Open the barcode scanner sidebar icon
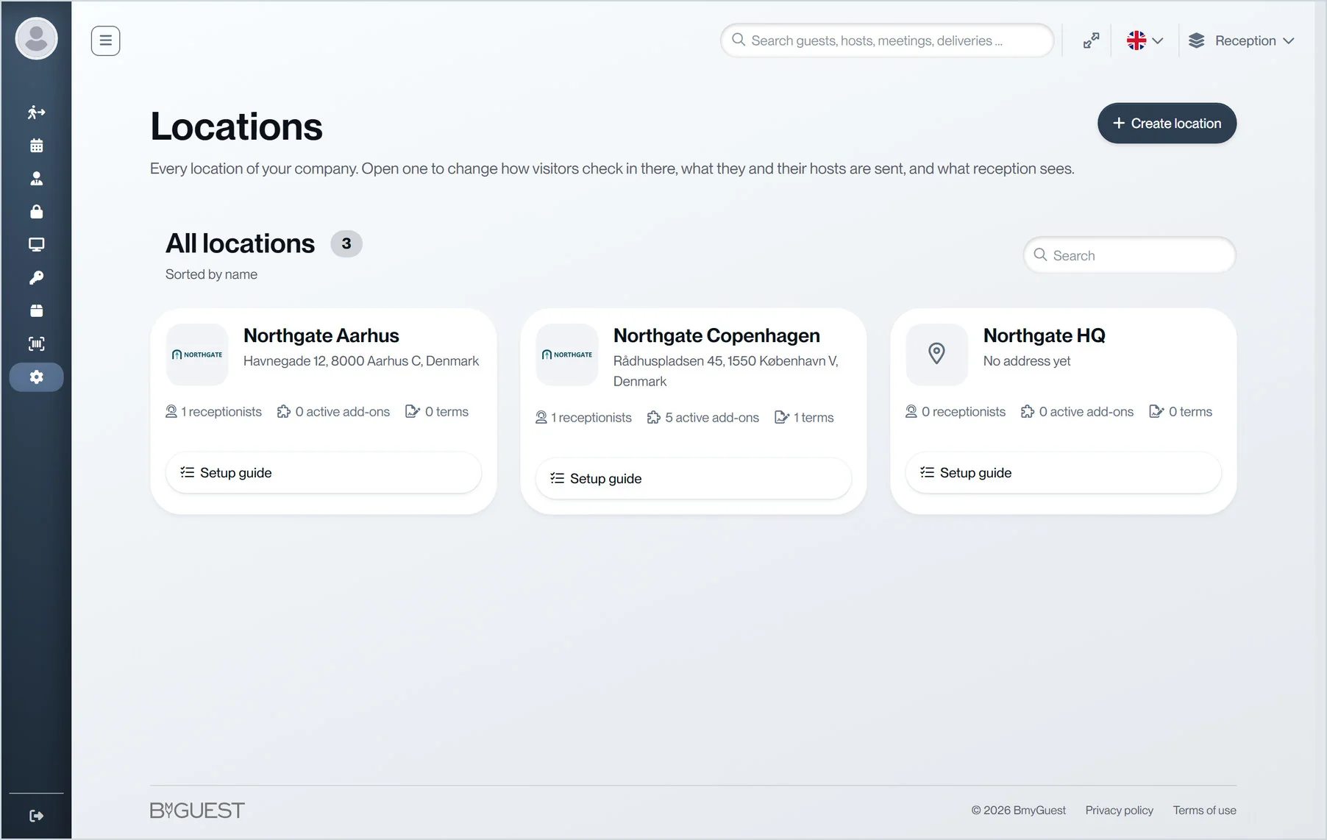 pos(36,344)
